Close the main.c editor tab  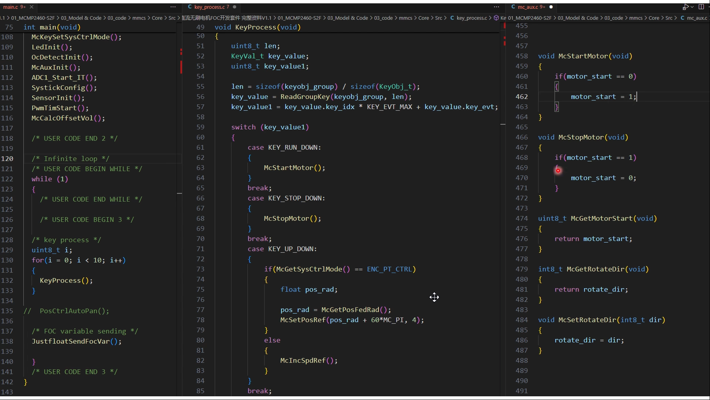[x=32, y=7]
